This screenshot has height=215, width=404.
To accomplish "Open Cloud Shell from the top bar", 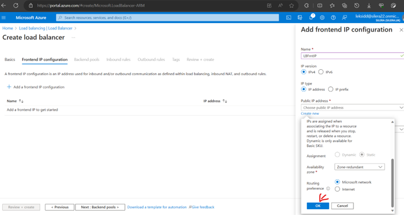I will [x=289, y=18].
